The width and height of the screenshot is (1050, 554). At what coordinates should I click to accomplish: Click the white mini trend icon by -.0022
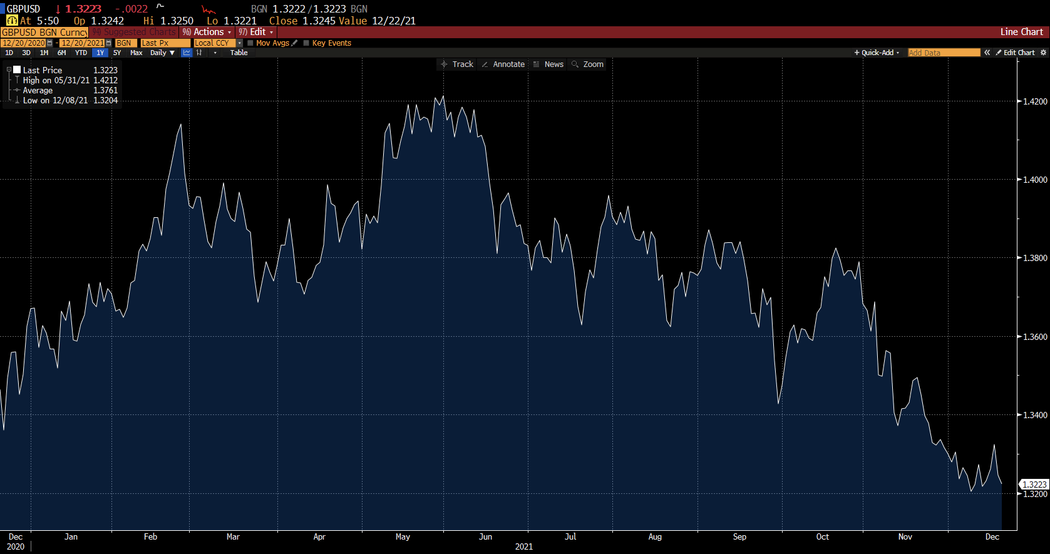tap(160, 7)
